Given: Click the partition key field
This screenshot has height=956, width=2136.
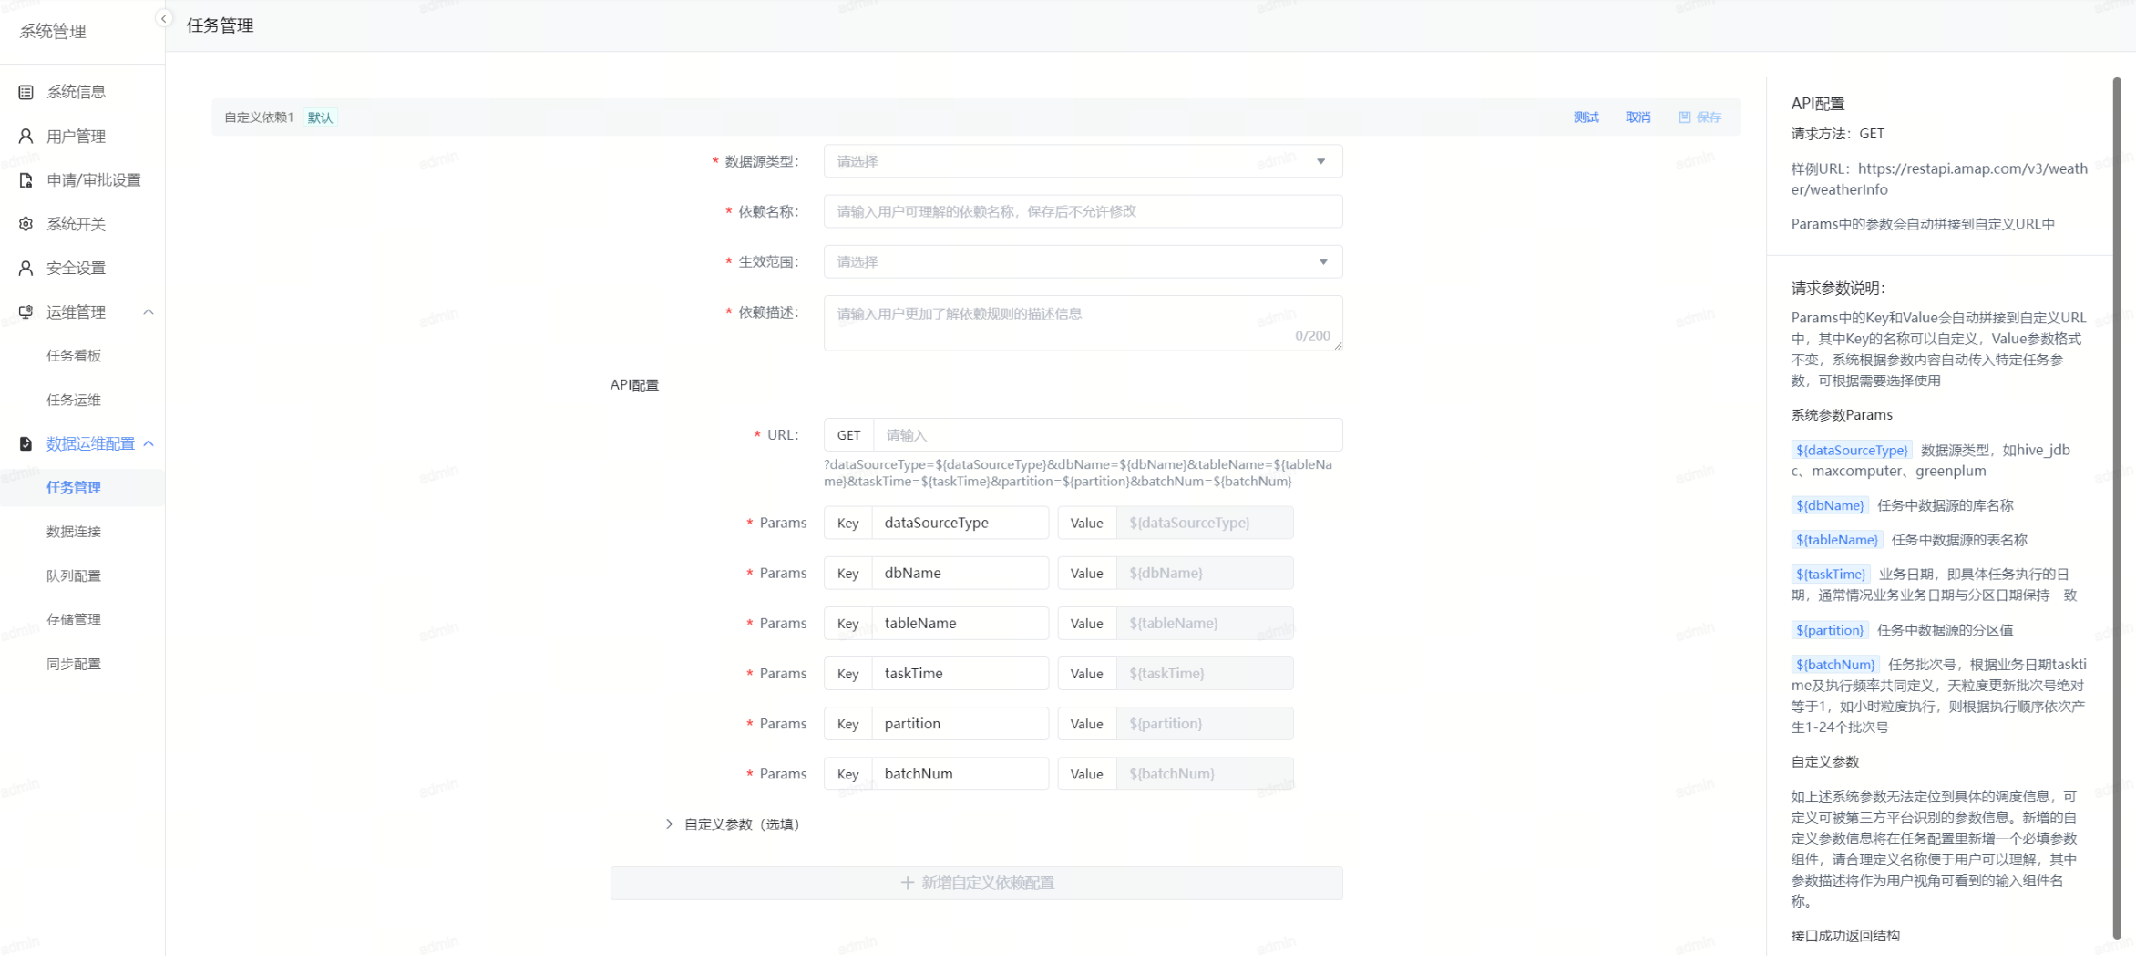Looking at the screenshot, I should point(960,723).
